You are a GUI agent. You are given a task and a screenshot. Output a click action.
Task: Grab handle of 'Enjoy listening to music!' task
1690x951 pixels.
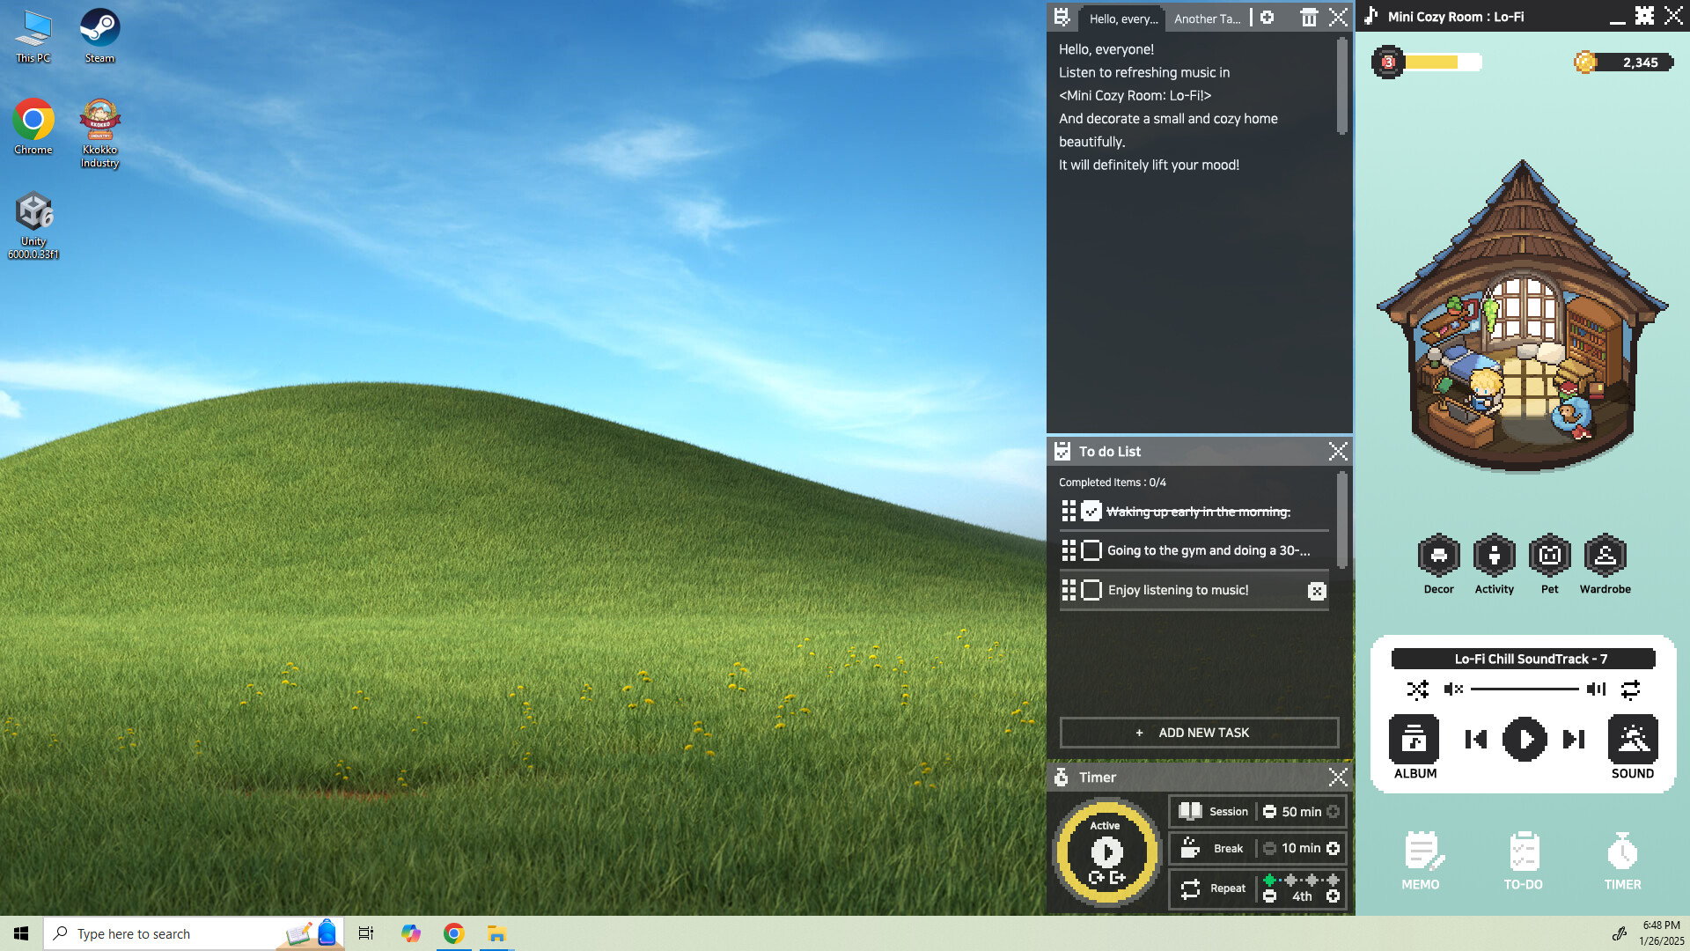click(x=1069, y=590)
